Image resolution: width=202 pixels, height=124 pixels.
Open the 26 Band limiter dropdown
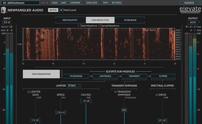click(74, 86)
